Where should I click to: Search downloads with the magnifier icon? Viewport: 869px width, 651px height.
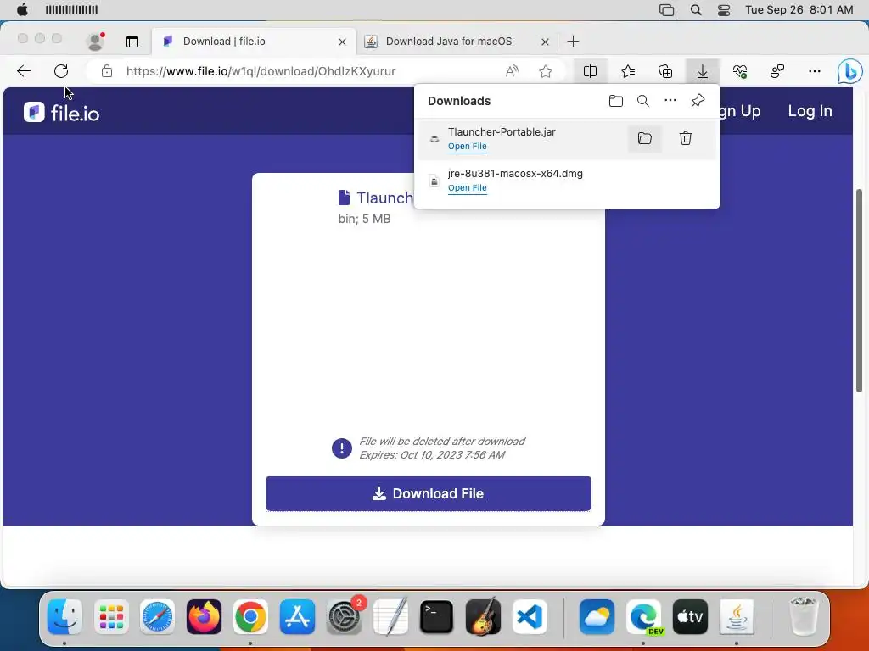(x=643, y=101)
